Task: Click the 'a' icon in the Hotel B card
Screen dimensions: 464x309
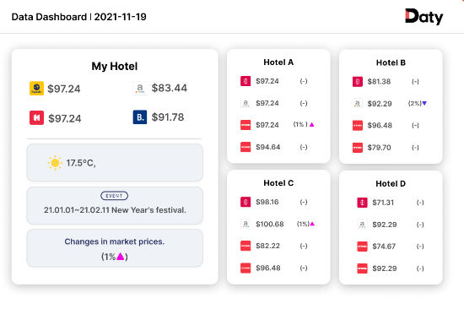Action: (x=358, y=103)
